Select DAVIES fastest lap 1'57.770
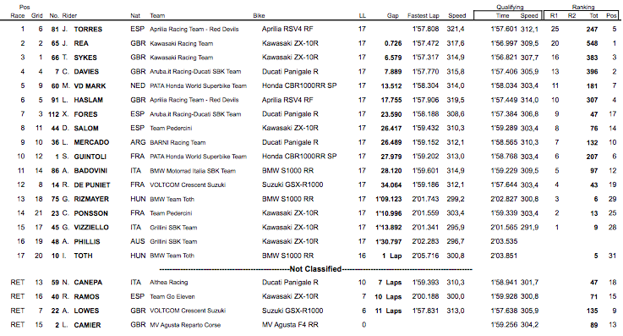Viewport: 623px width, 336px height. point(425,72)
